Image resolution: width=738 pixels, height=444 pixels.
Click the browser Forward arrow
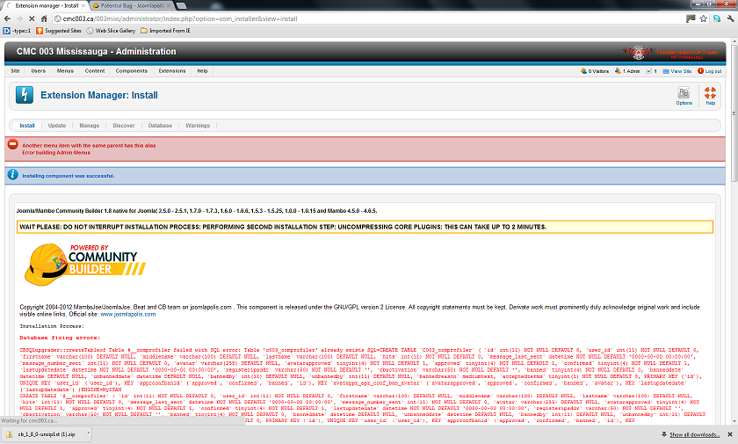point(19,18)
